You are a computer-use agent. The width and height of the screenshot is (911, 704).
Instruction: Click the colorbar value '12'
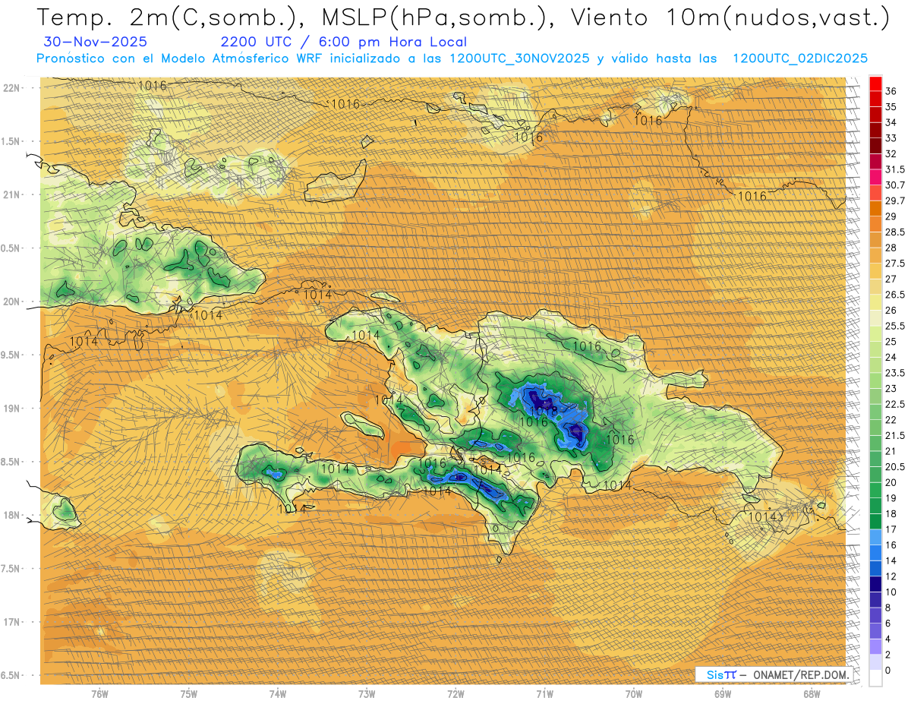[891, 576]
